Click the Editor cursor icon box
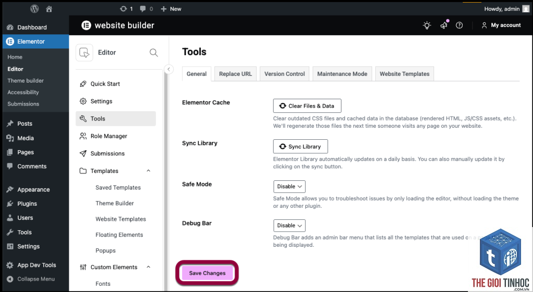The width and height of the screenshot is (533, 292). (84, 52)
